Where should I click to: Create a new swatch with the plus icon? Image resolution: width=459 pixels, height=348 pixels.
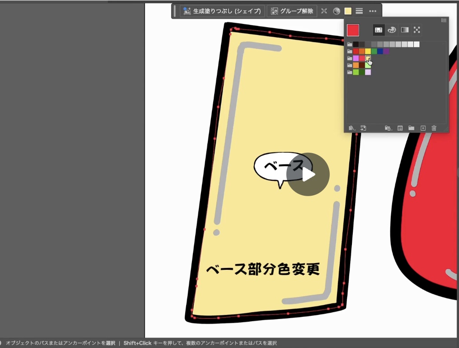click(423, 128)
